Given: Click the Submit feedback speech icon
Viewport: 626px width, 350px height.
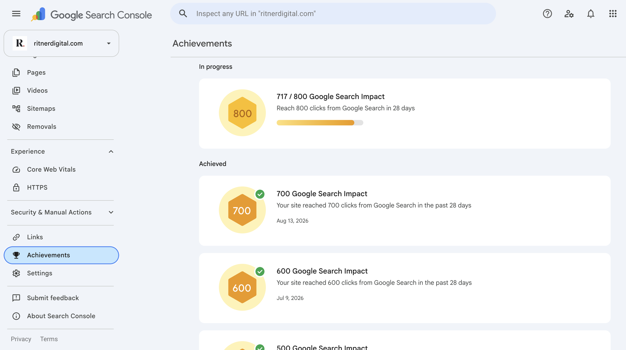Looking at the screenshot, I should 16,298.
